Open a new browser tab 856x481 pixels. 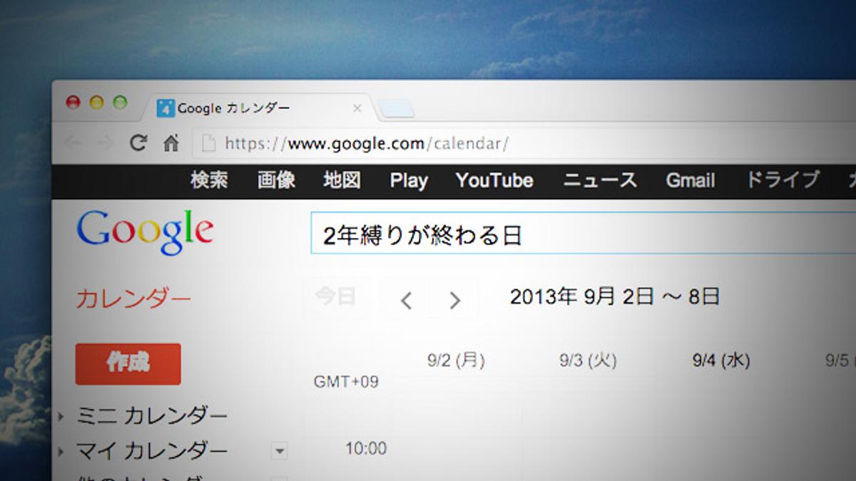point(397,109)
